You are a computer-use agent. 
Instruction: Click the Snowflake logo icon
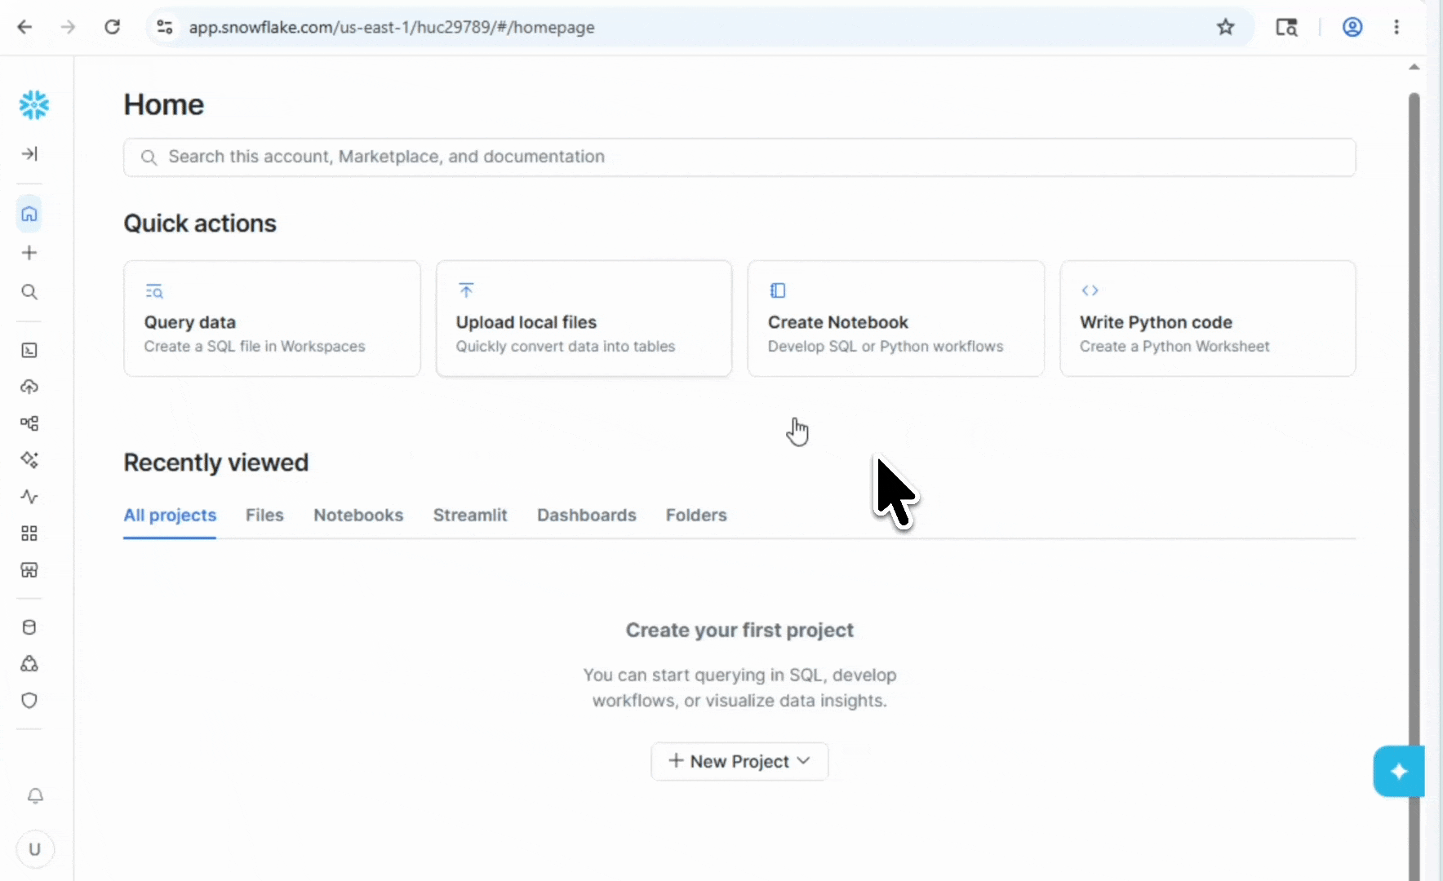pos(33,104)
